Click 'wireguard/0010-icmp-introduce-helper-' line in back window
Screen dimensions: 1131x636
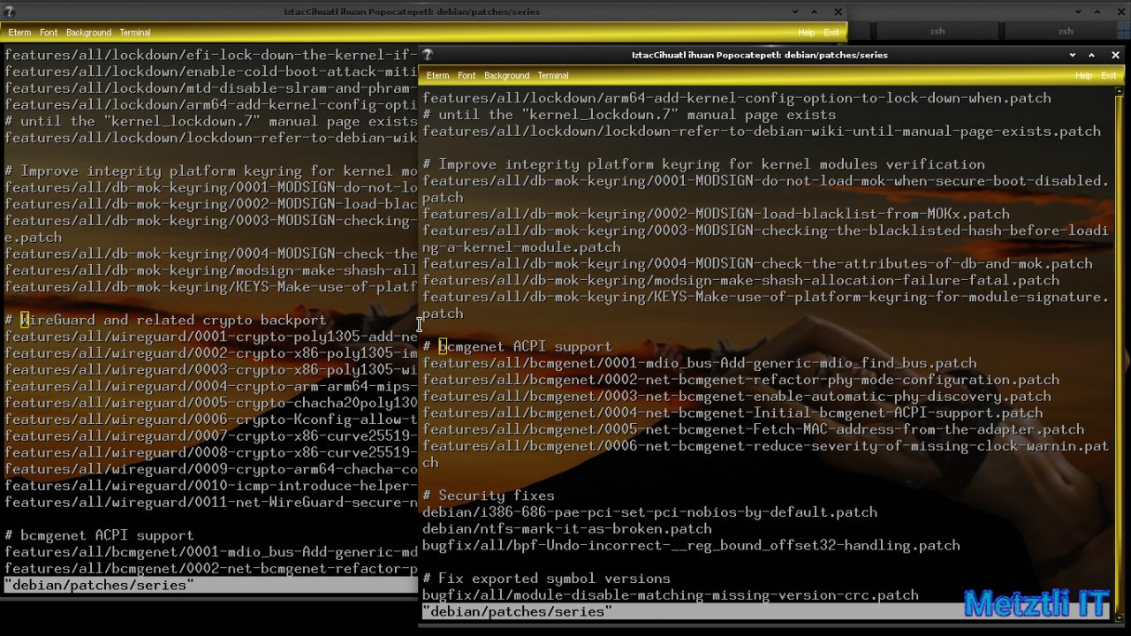coord(211,486)
